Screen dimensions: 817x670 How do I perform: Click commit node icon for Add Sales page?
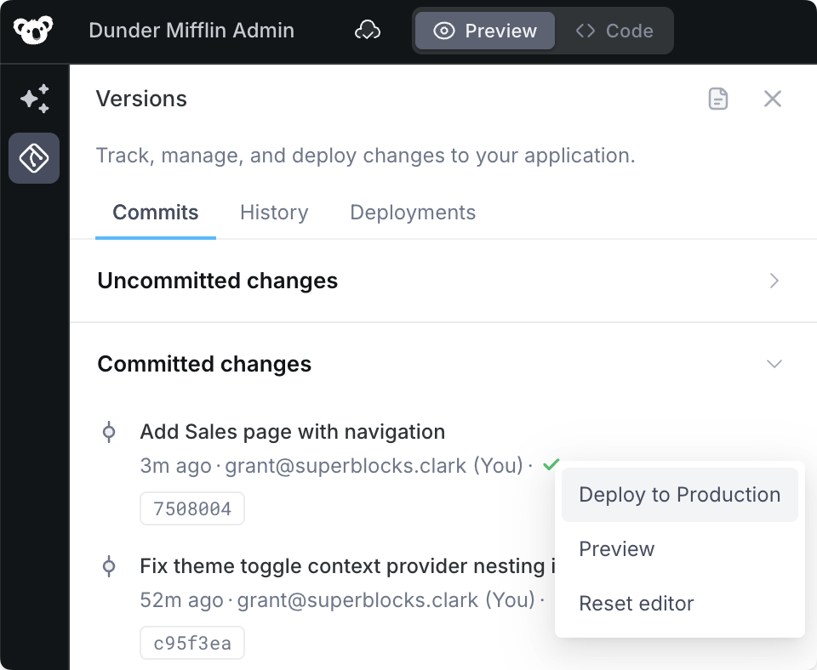[109, 432]
